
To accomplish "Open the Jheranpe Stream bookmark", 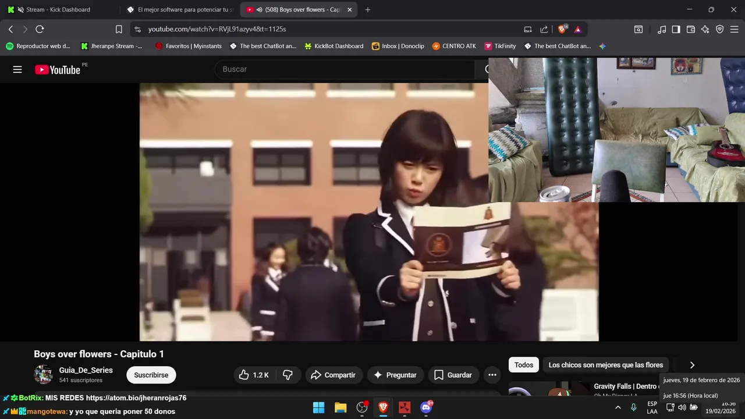I will pos(112,46).
